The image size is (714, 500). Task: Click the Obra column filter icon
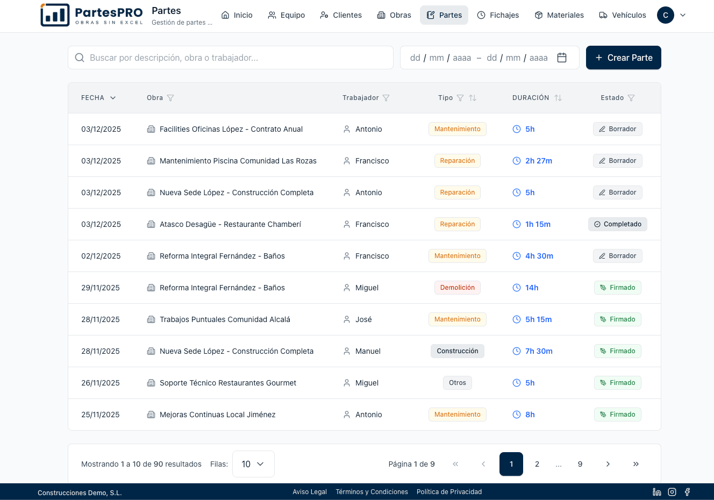(170, 98)
